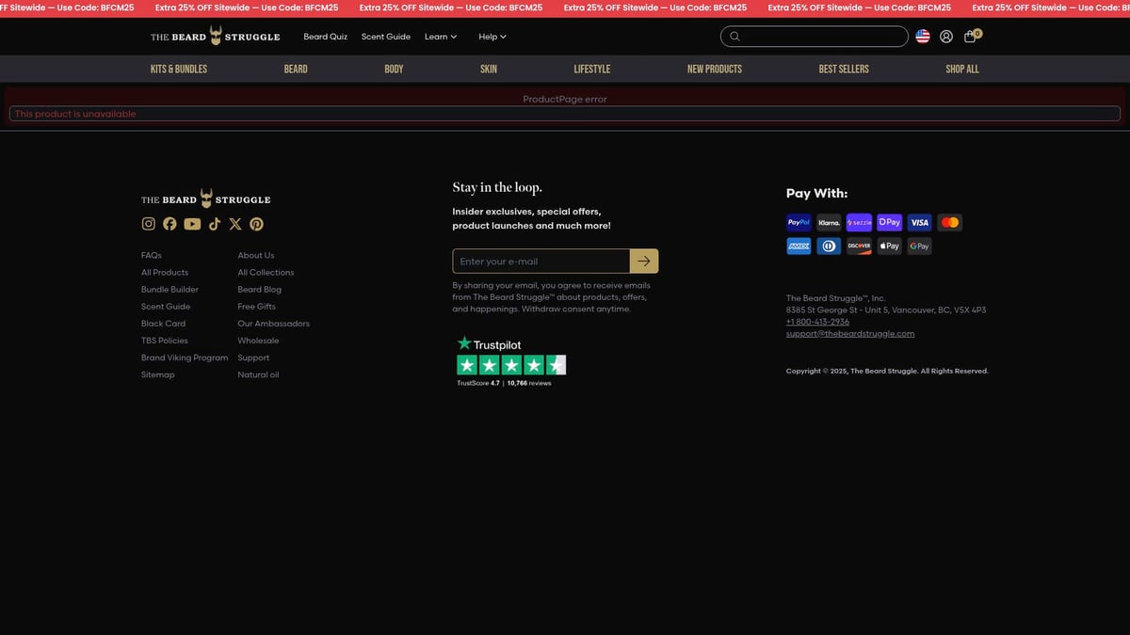Expand the Learn dropdown menu
Screen dimensions: 1130x635
[x=440, y=37]
